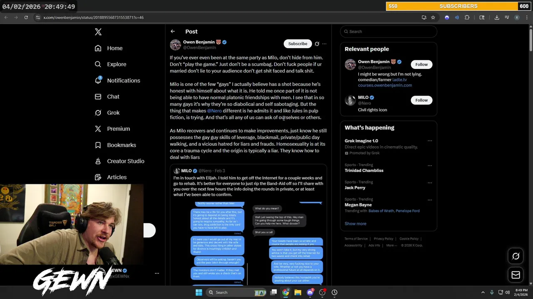Open the @Nero mention link in post
The height and width of the screenshot is (299, 533).
[214, 111]
